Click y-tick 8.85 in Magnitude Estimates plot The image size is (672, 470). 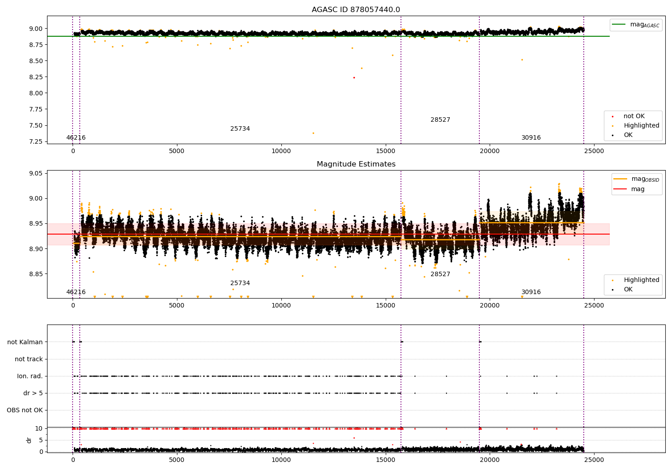(36, 274)
